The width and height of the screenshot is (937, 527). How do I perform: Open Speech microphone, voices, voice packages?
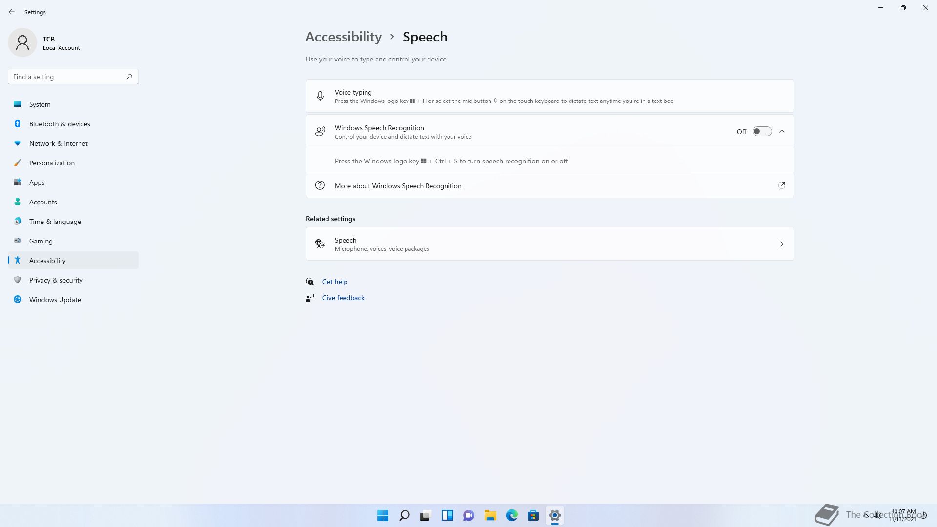click(x=550, y=244)
